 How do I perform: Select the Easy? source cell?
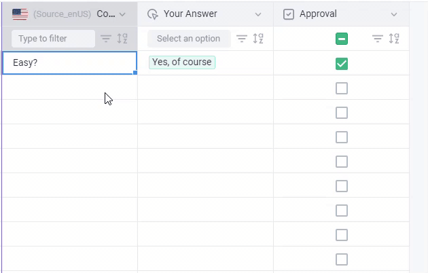tap(69, 62)
